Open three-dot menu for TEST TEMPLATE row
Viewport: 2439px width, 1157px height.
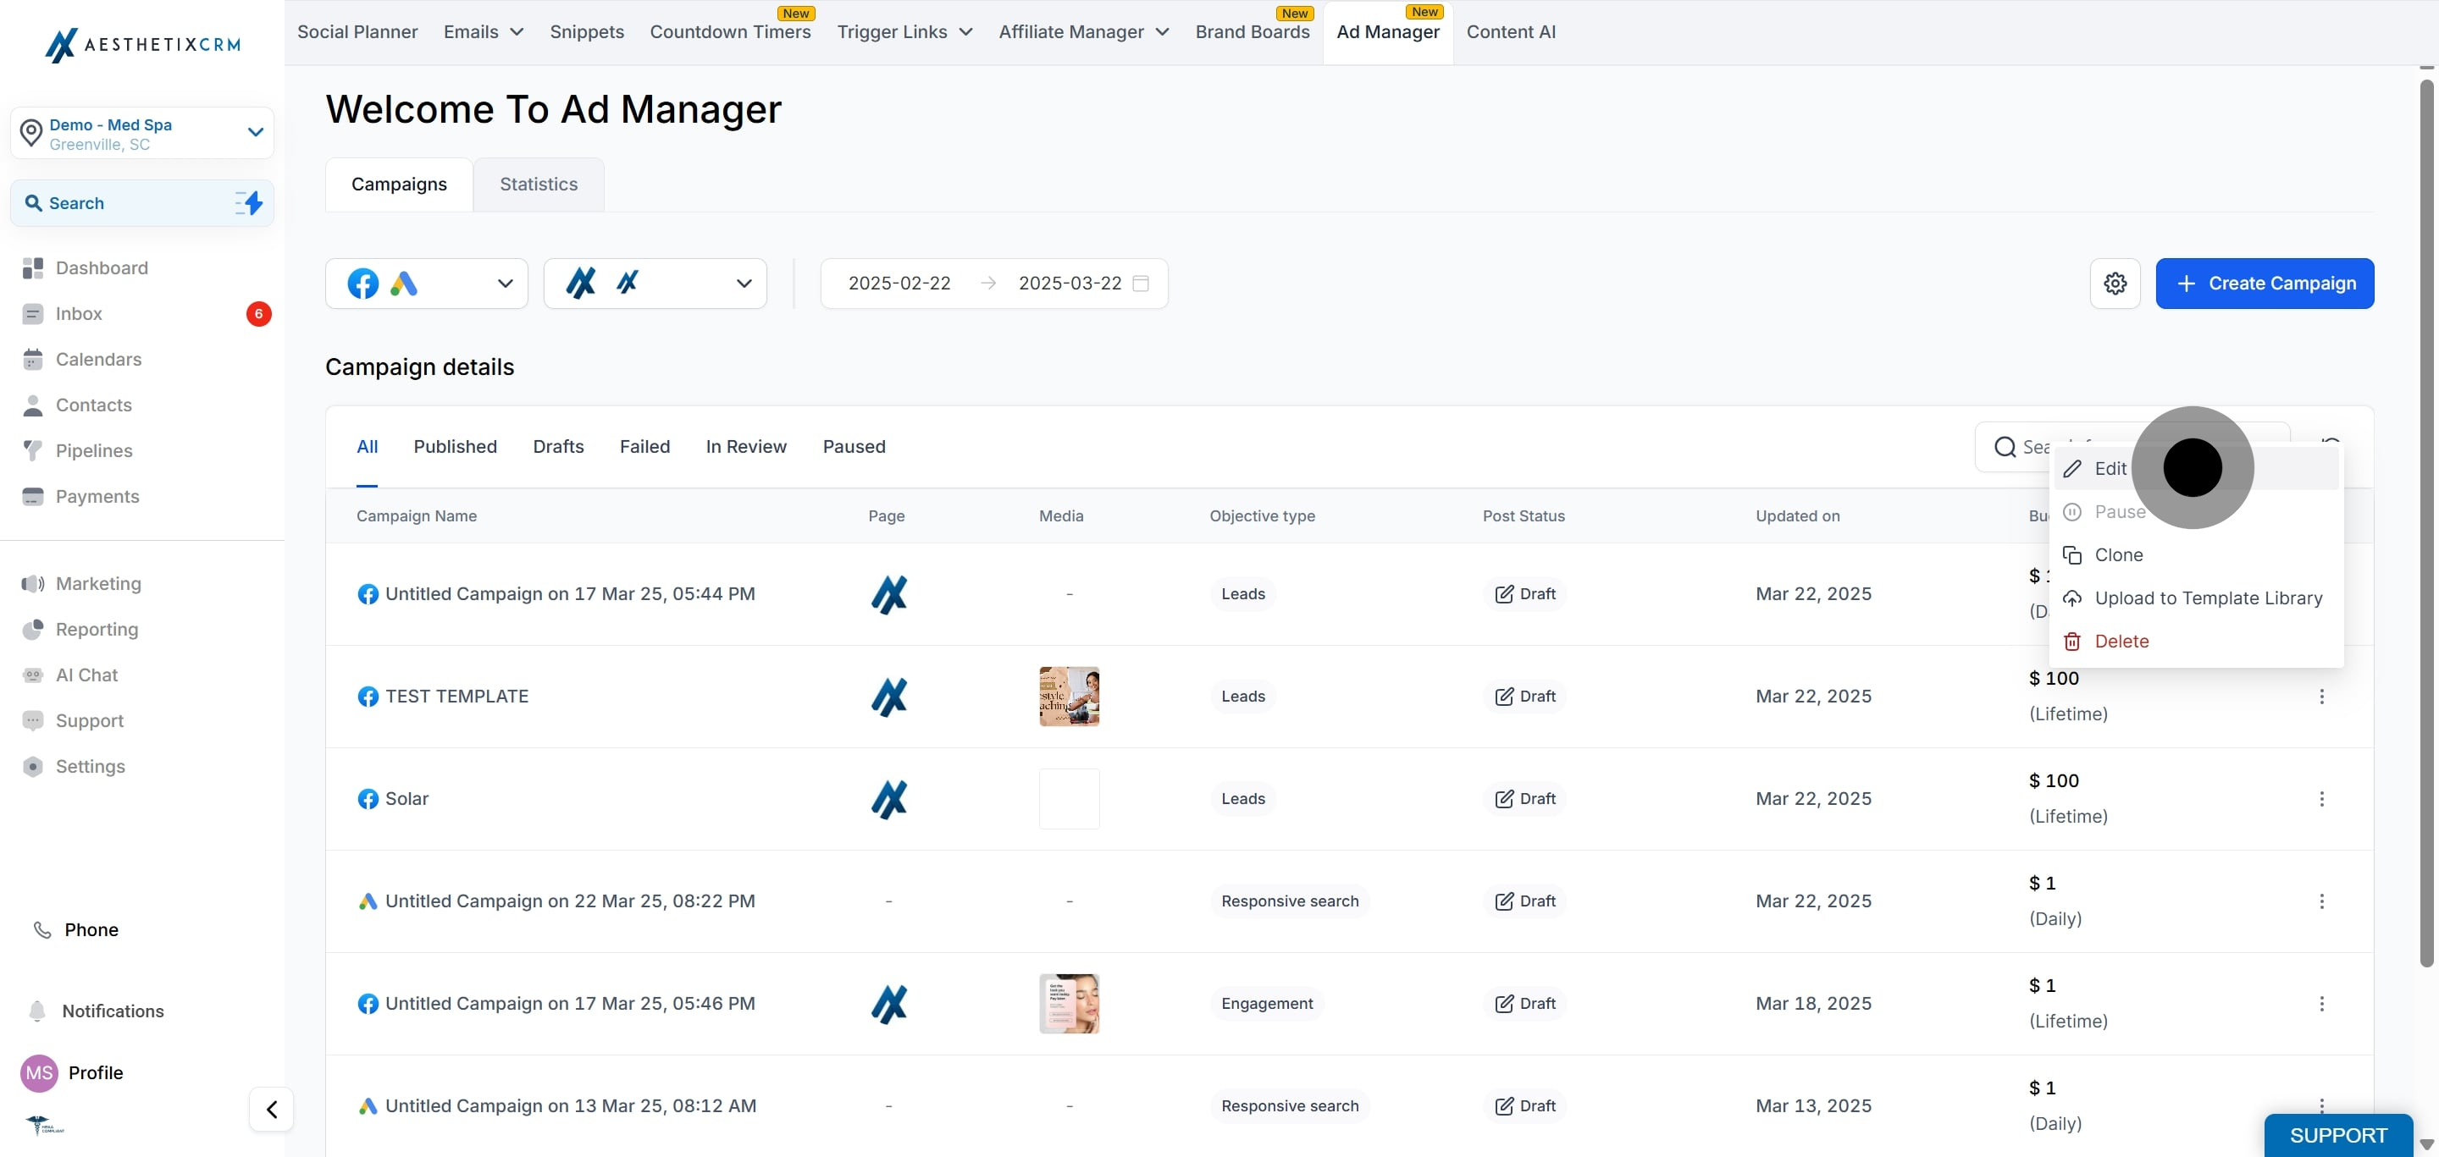pos(2320,697)
